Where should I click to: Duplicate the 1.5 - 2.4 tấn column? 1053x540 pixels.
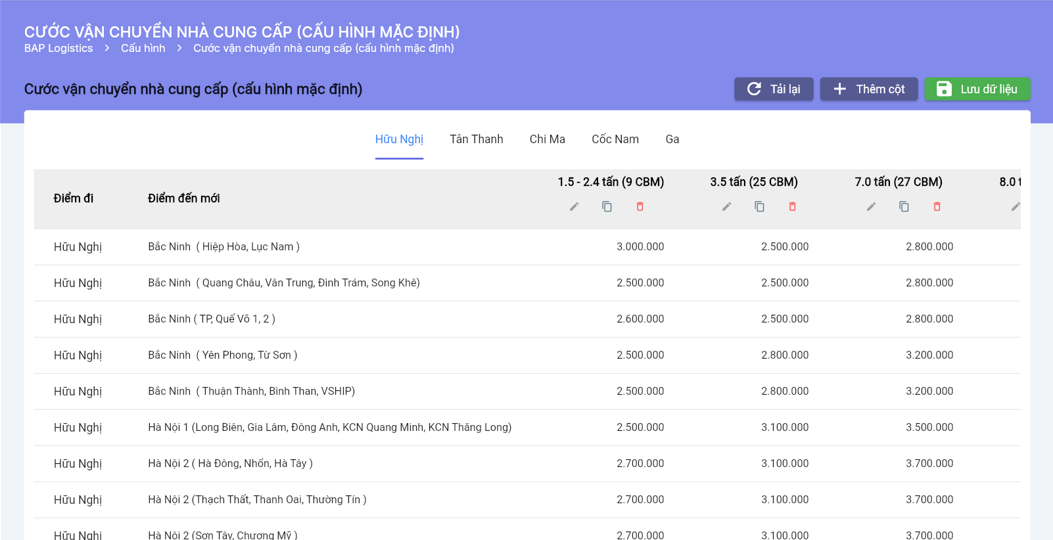pos(607,207)
